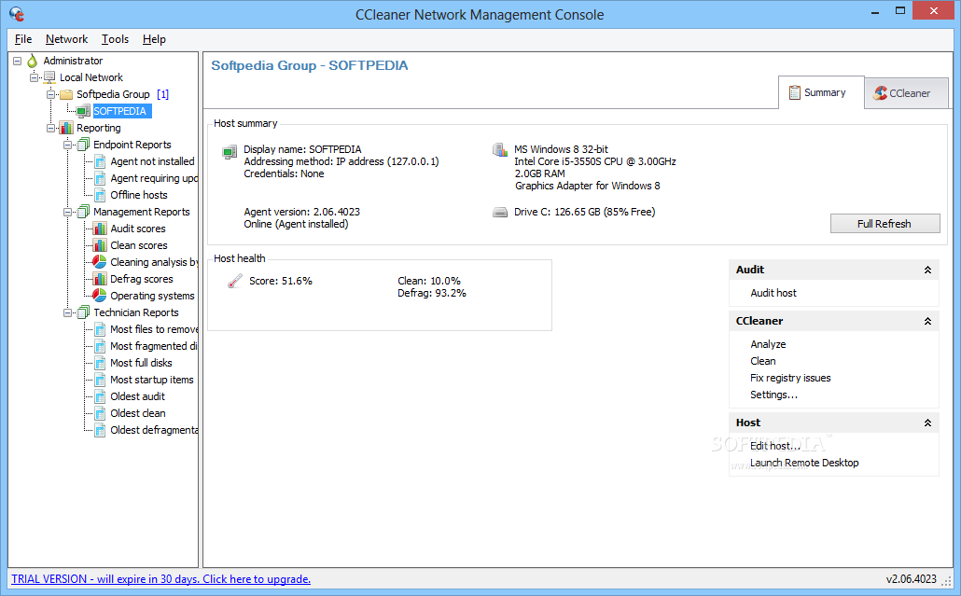The width and height of the screenshot is (961, 596).
Task: Click the Management Reports stacked pages icon
Action: point(83,212)
